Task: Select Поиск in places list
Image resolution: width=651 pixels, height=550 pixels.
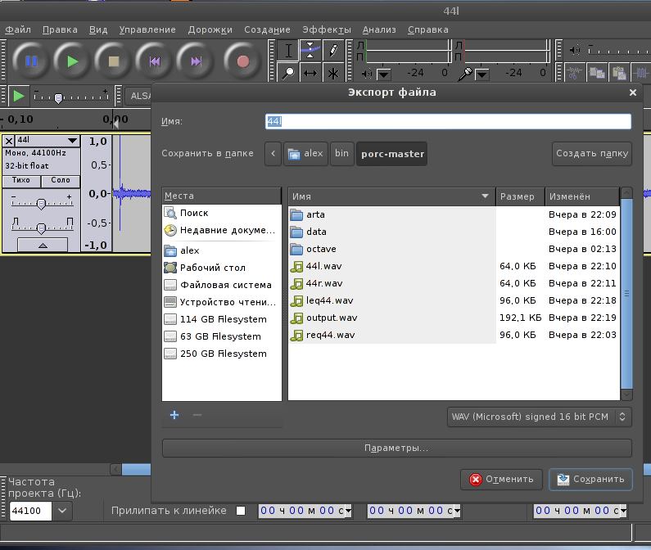Action: point(222,213)
